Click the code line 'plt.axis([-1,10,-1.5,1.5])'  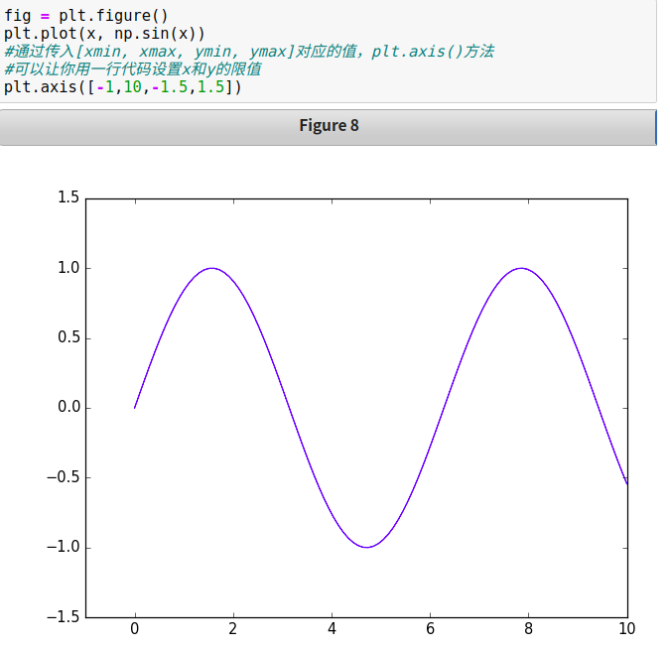tap(123, 87)
